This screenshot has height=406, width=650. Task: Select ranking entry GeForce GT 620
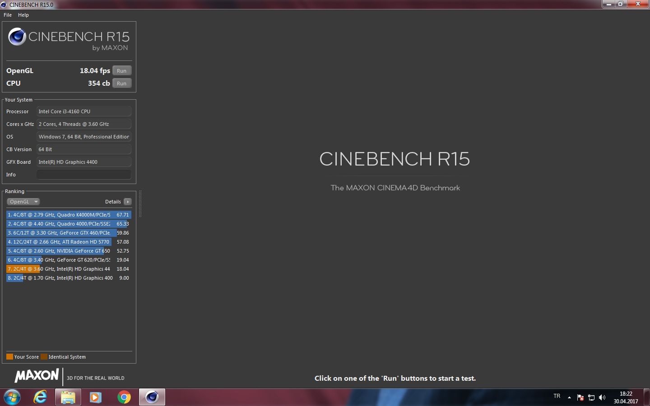[x=69, y=260]
